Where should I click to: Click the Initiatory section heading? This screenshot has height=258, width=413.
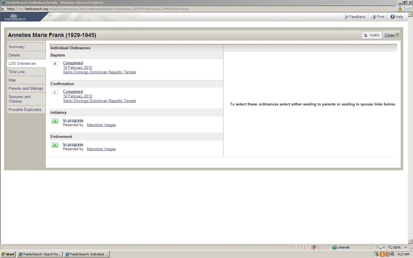pyautogui.click(x=59, y=112)
